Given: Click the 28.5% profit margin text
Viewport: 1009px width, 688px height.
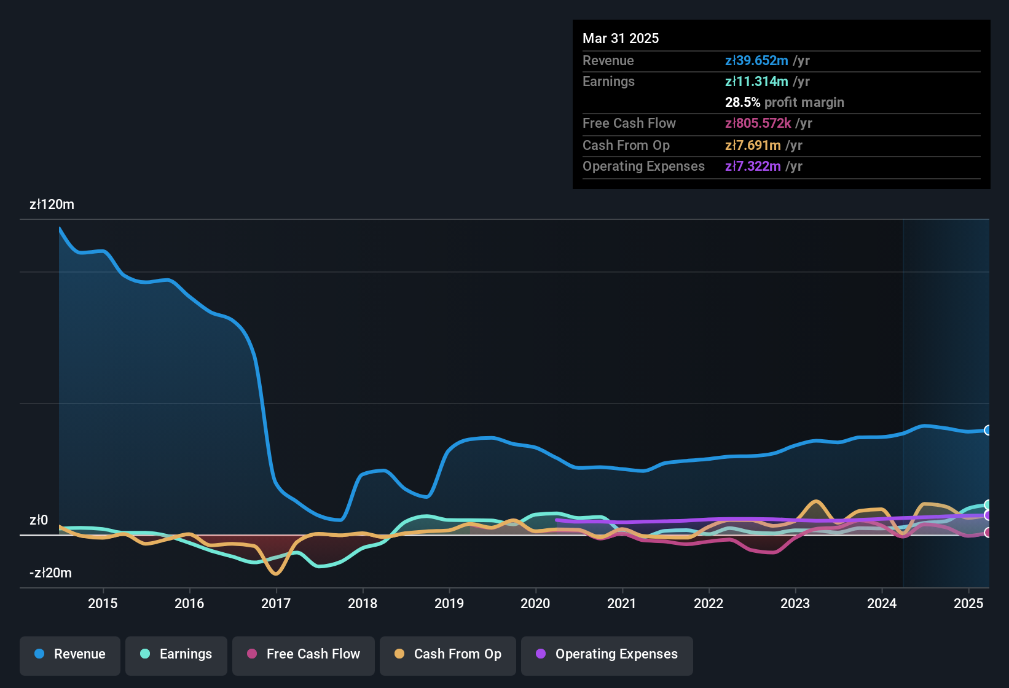Looking at the screenshot, I should (784, 102).
